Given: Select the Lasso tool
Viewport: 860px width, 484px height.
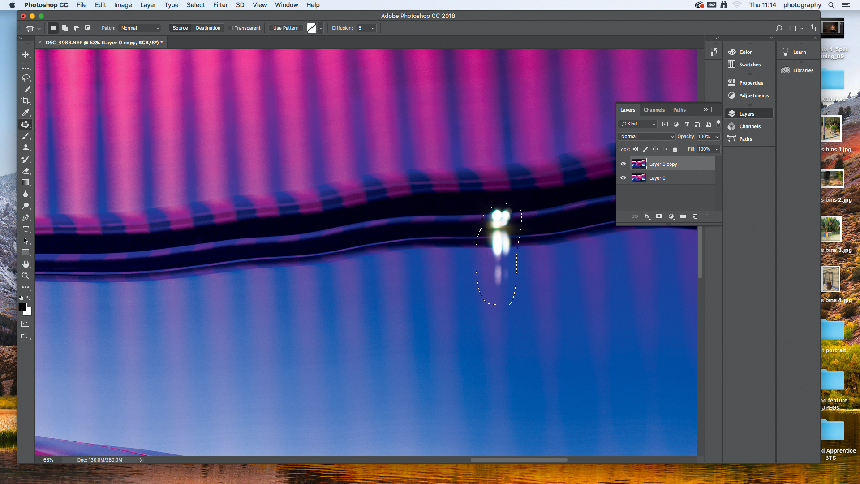Looking at the screenshot, I should [26, 78].
